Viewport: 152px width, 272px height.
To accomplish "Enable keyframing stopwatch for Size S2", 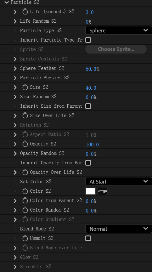I will [25, 87].
